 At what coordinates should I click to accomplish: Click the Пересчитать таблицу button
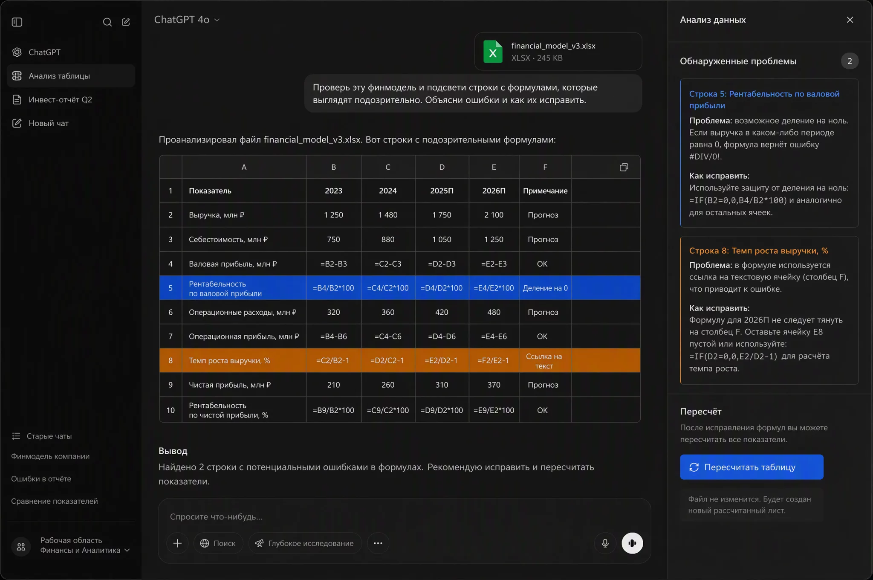coord(752,467)
